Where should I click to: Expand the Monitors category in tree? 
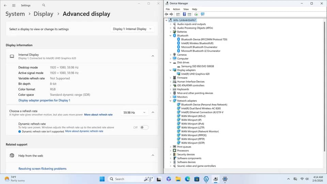(170, 97)
